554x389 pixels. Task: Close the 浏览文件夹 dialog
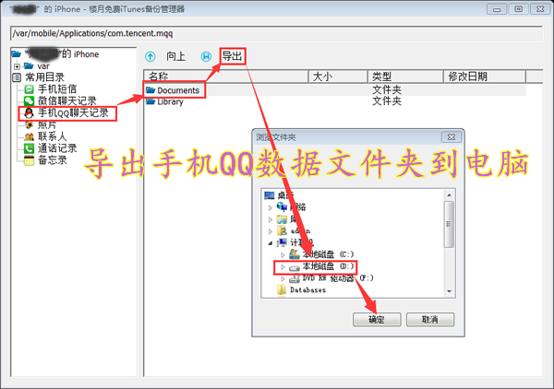452,136
